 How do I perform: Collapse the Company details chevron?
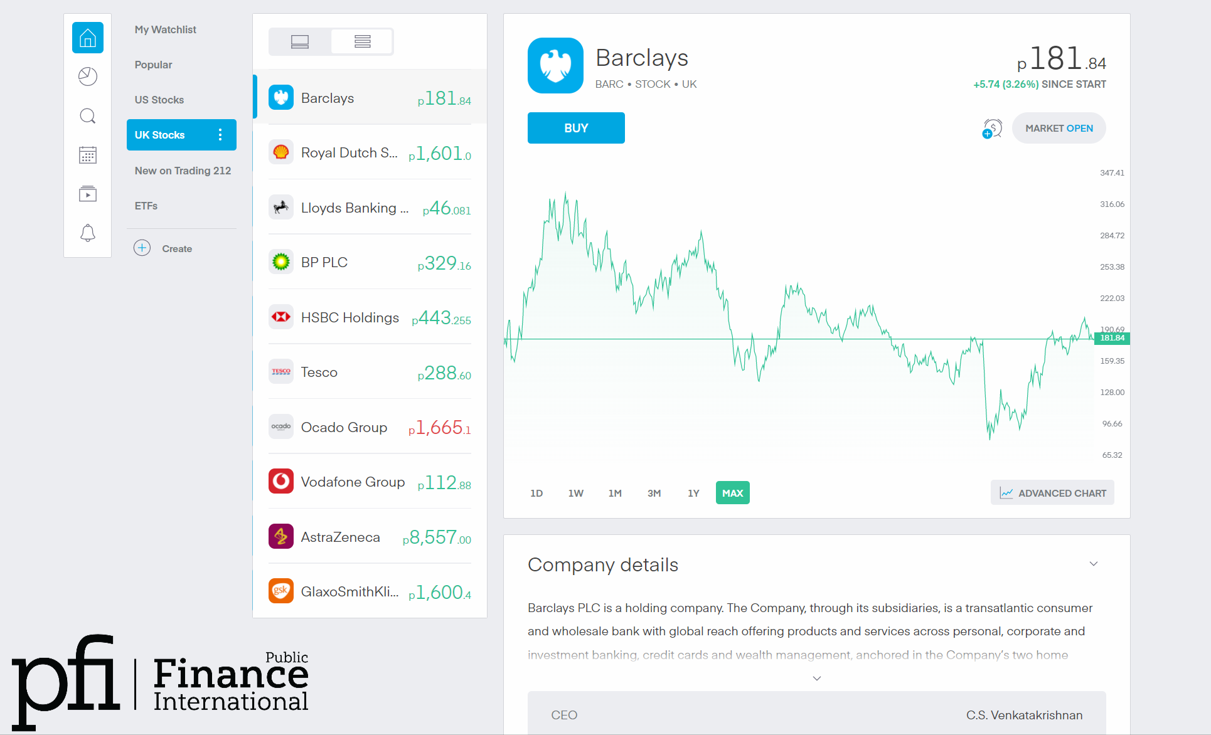1094,564
